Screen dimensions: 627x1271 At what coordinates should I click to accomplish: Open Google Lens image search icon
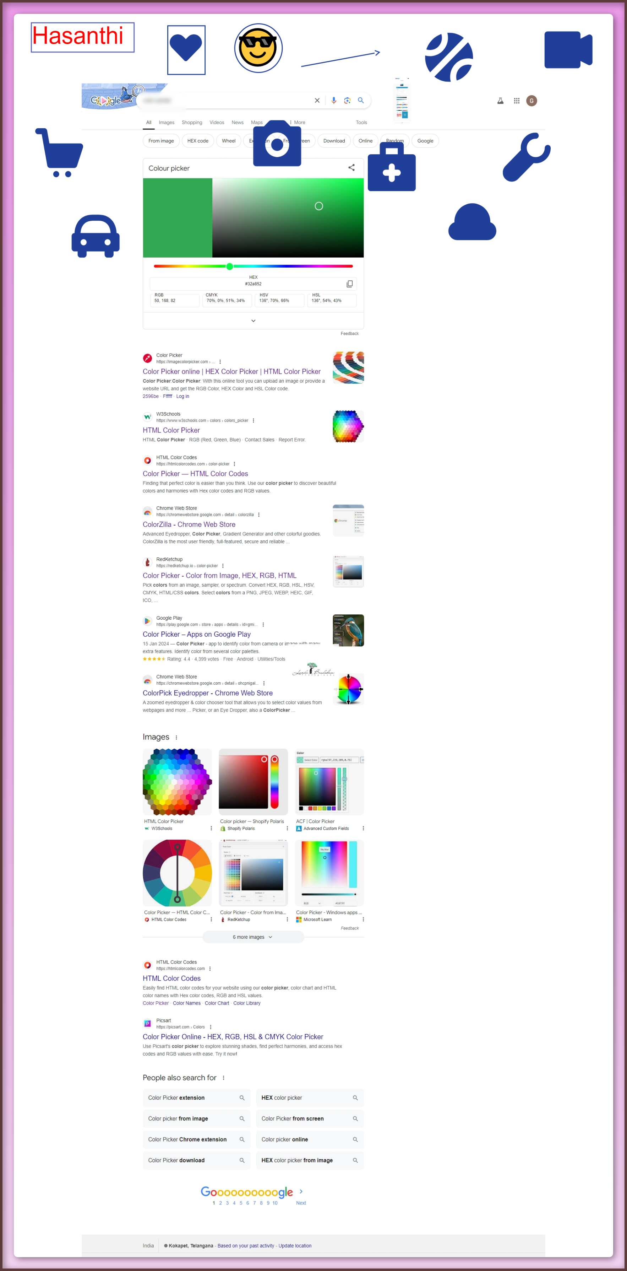348,101
